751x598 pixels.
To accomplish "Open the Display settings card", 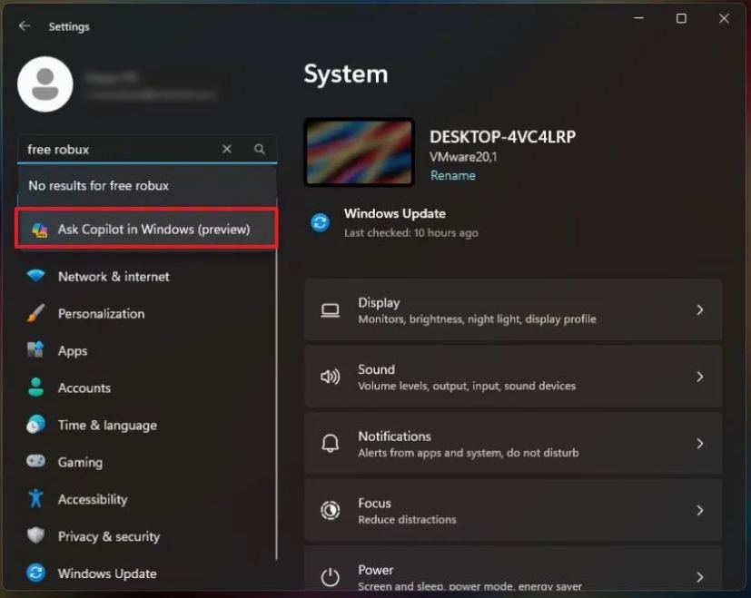I will point(513,309).
